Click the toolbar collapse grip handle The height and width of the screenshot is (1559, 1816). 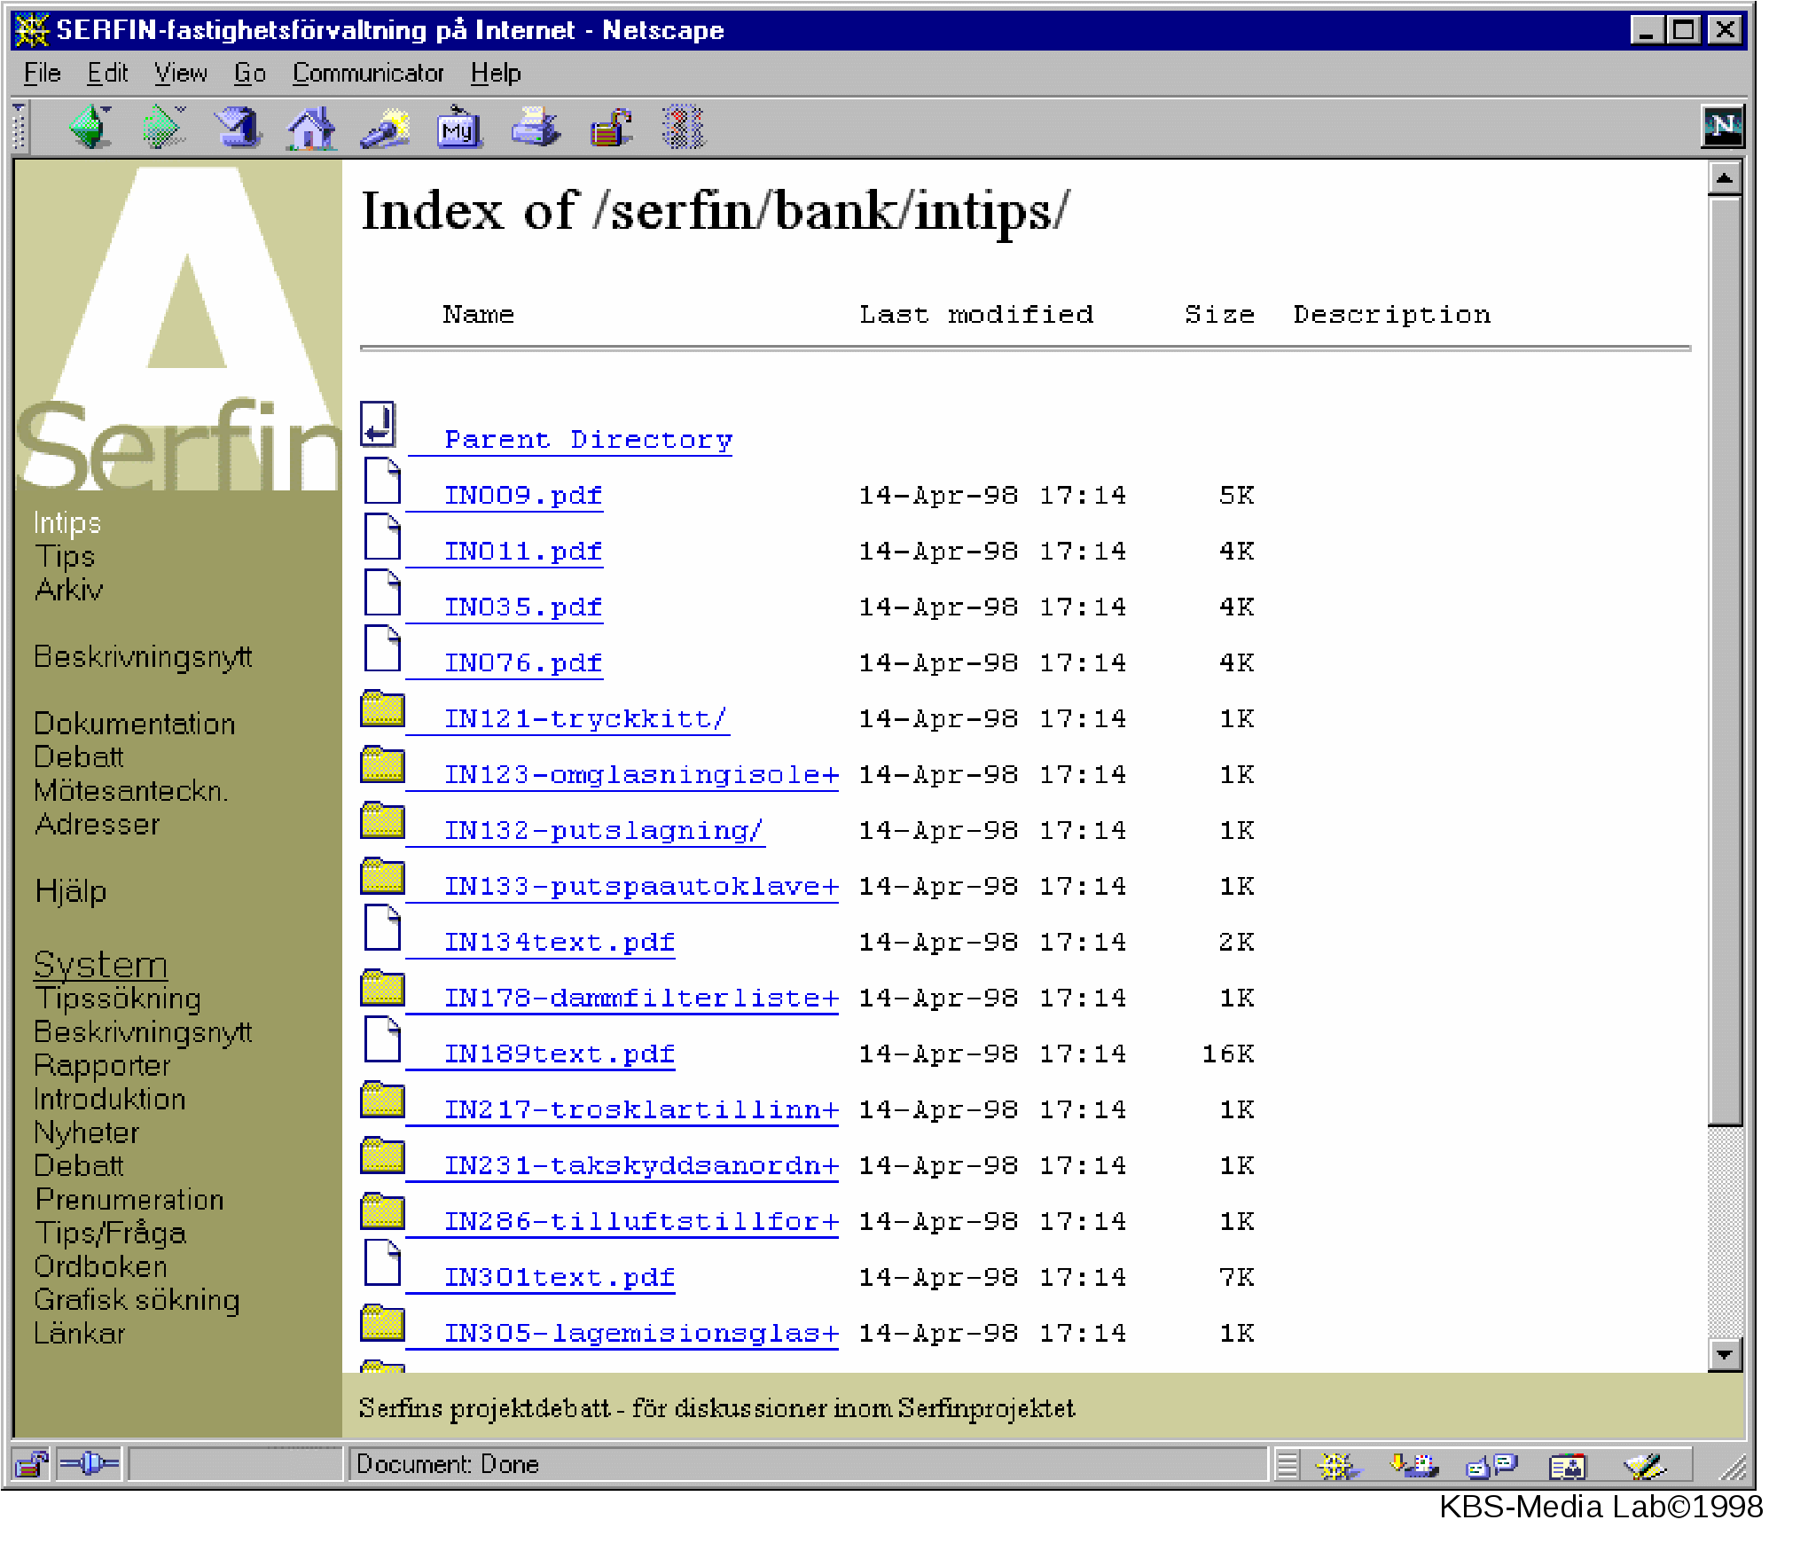tap(19, 127)
